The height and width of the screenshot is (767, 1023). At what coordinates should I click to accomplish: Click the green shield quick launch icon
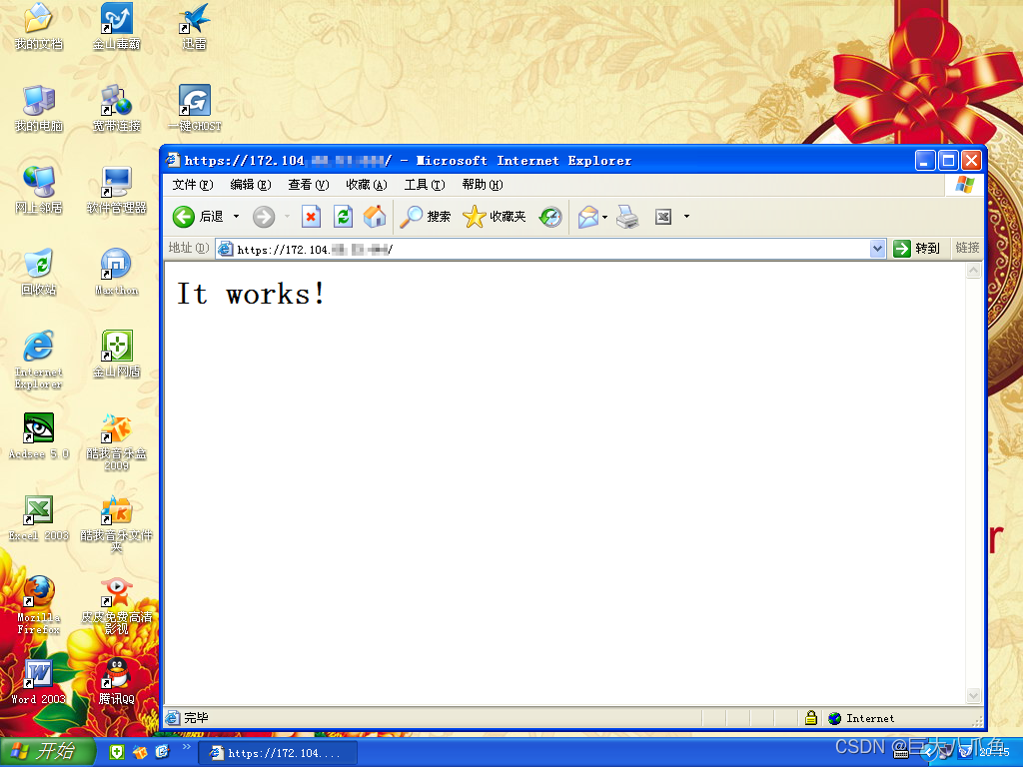[117, 752]
